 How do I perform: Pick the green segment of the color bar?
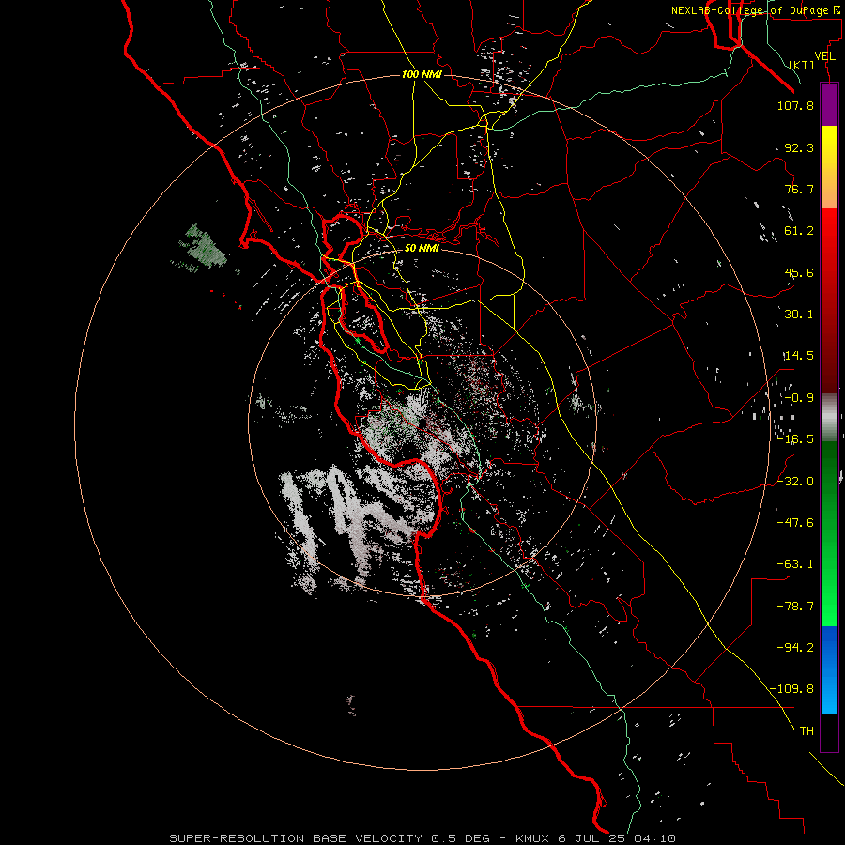(829, 533)
